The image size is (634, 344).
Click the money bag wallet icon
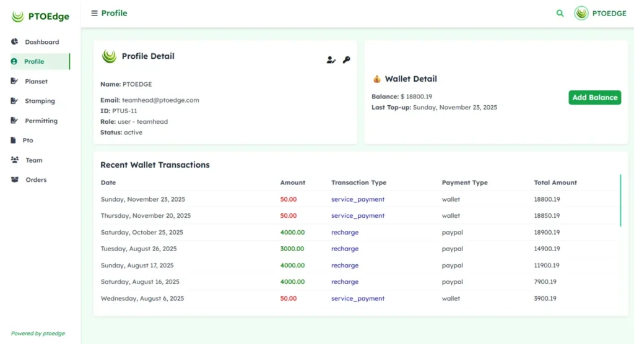pos(377,79)
